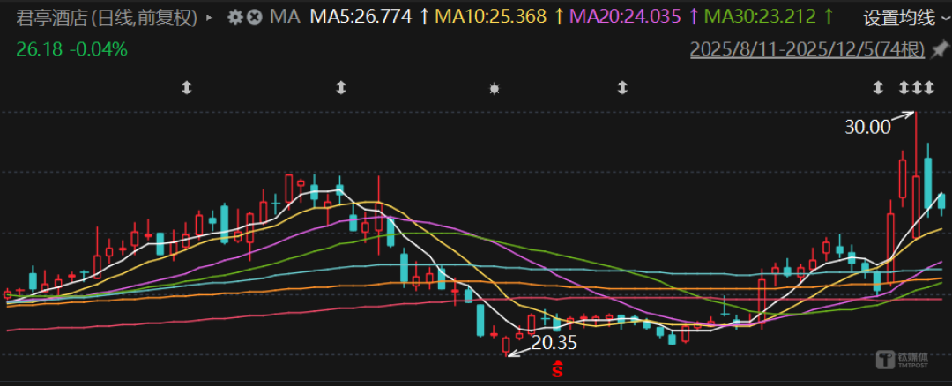Viewport: 952px width, 386px height.
Task: Click the 26.18 -0.04% price readout
Action: pos(71,49)
